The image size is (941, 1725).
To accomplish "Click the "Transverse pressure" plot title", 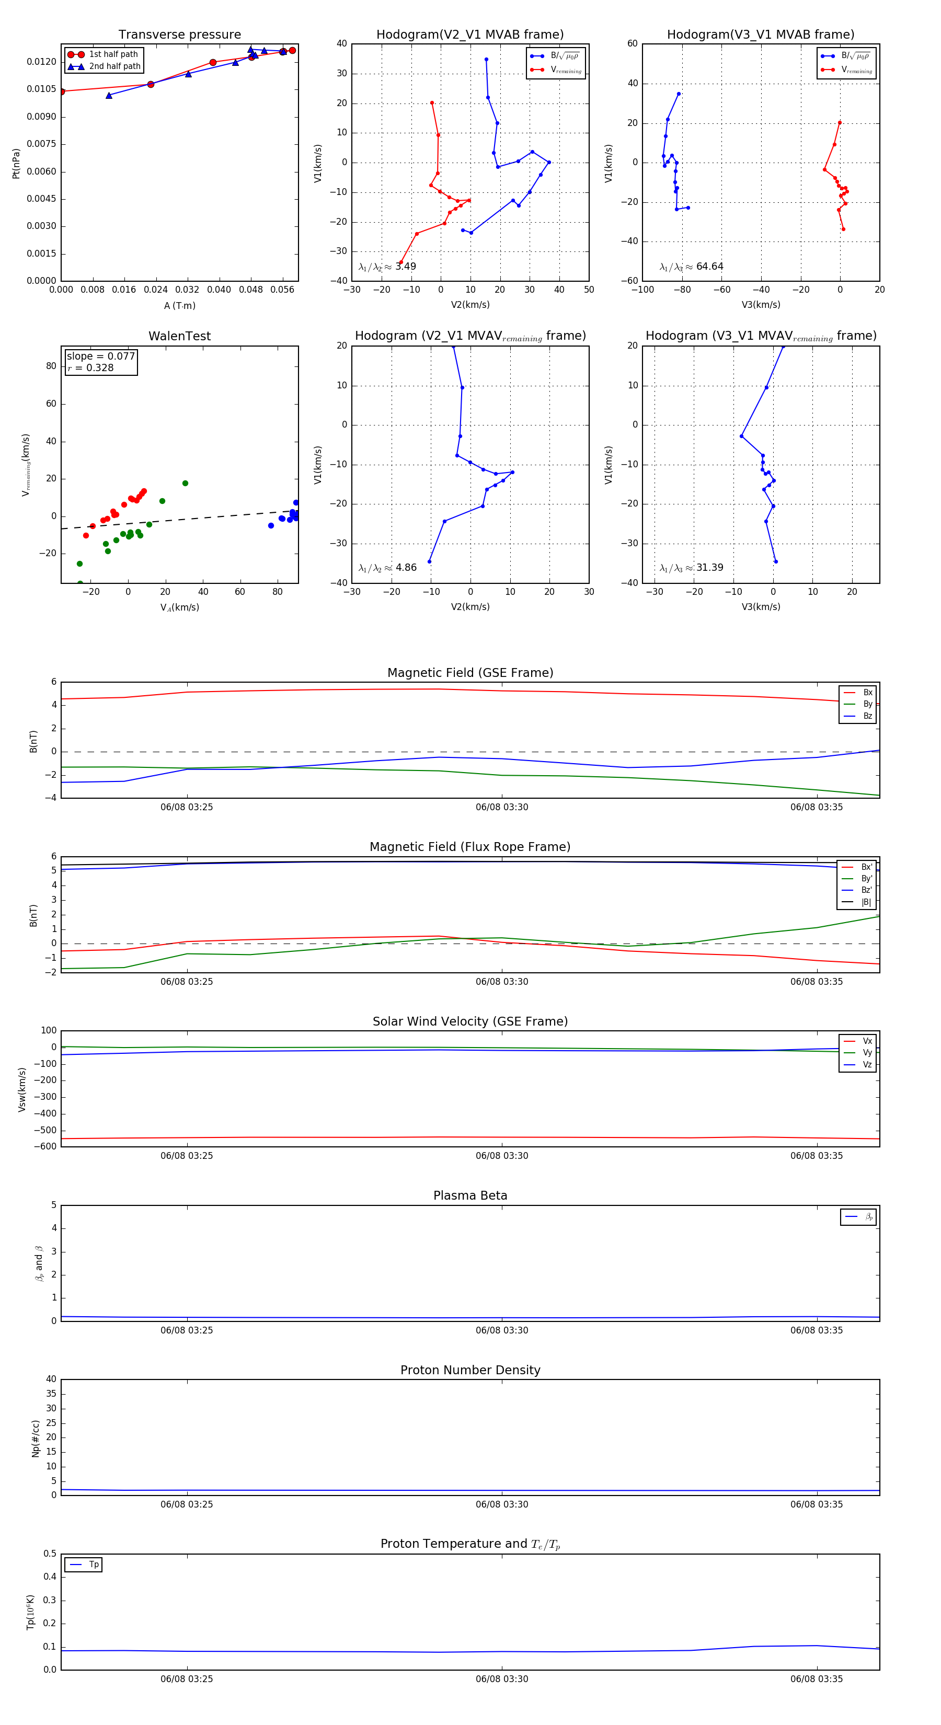I will 179,35.
